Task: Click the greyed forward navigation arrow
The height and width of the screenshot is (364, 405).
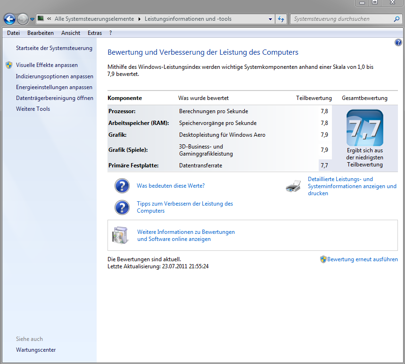Action: 23,19
